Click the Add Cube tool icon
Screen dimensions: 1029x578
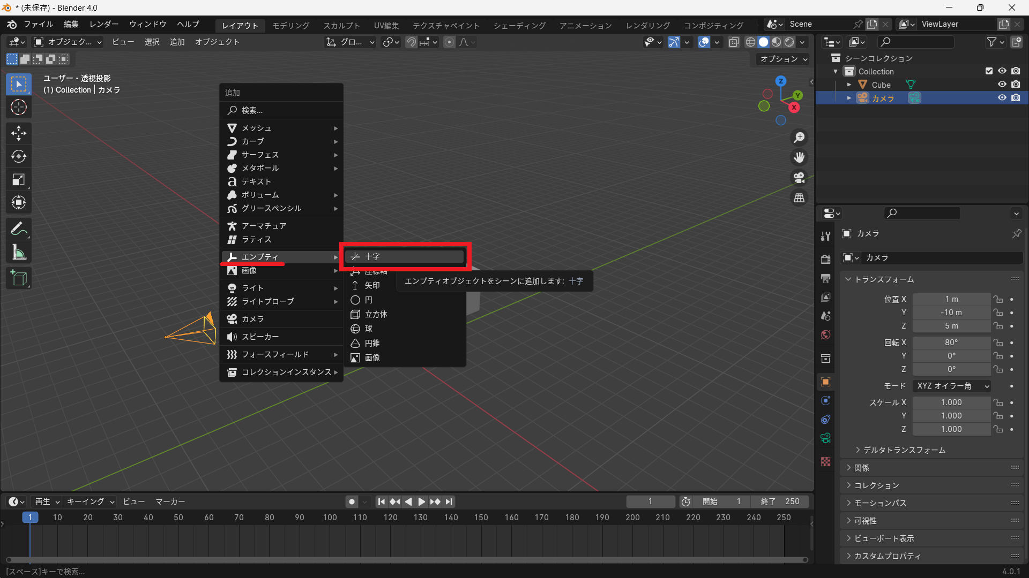pyautogui.click(x=19, y=278)
